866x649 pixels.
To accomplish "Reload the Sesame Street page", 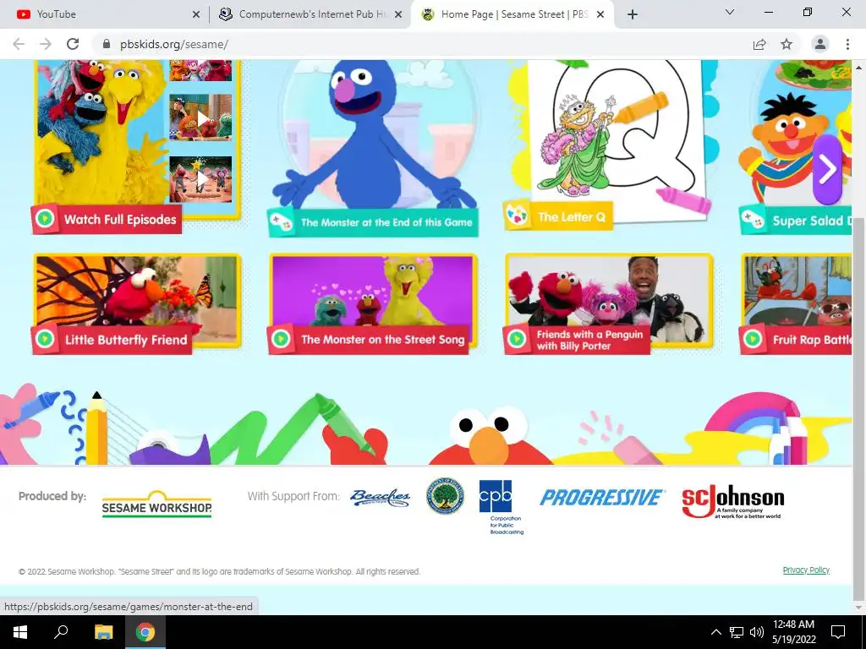I will pos(73,44).
